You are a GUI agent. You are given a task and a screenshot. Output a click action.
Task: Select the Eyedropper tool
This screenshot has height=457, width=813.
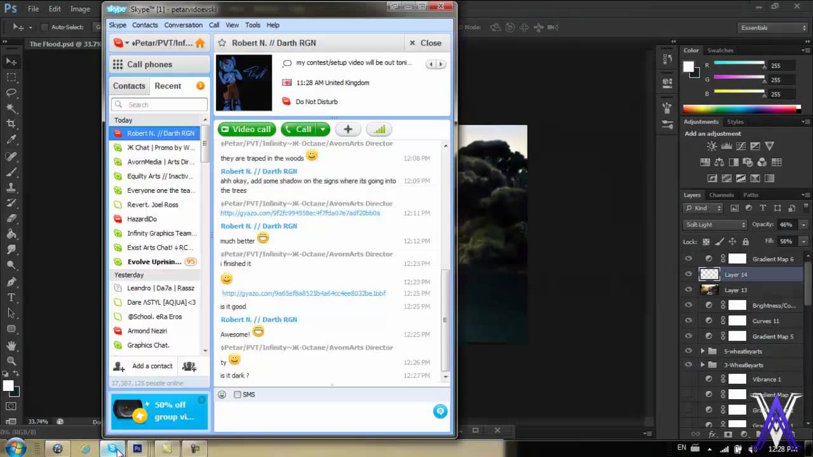[11, 140]
